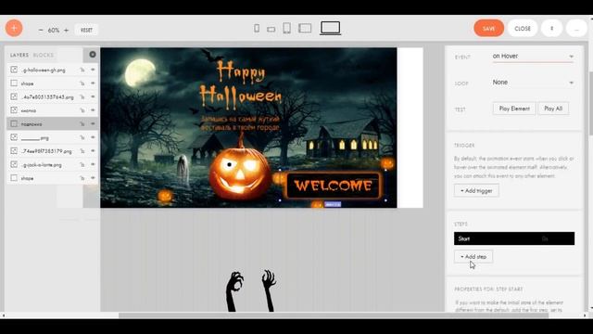Switch to portrait phone screen preview
The image size is (593, 334).
point(257,28)
